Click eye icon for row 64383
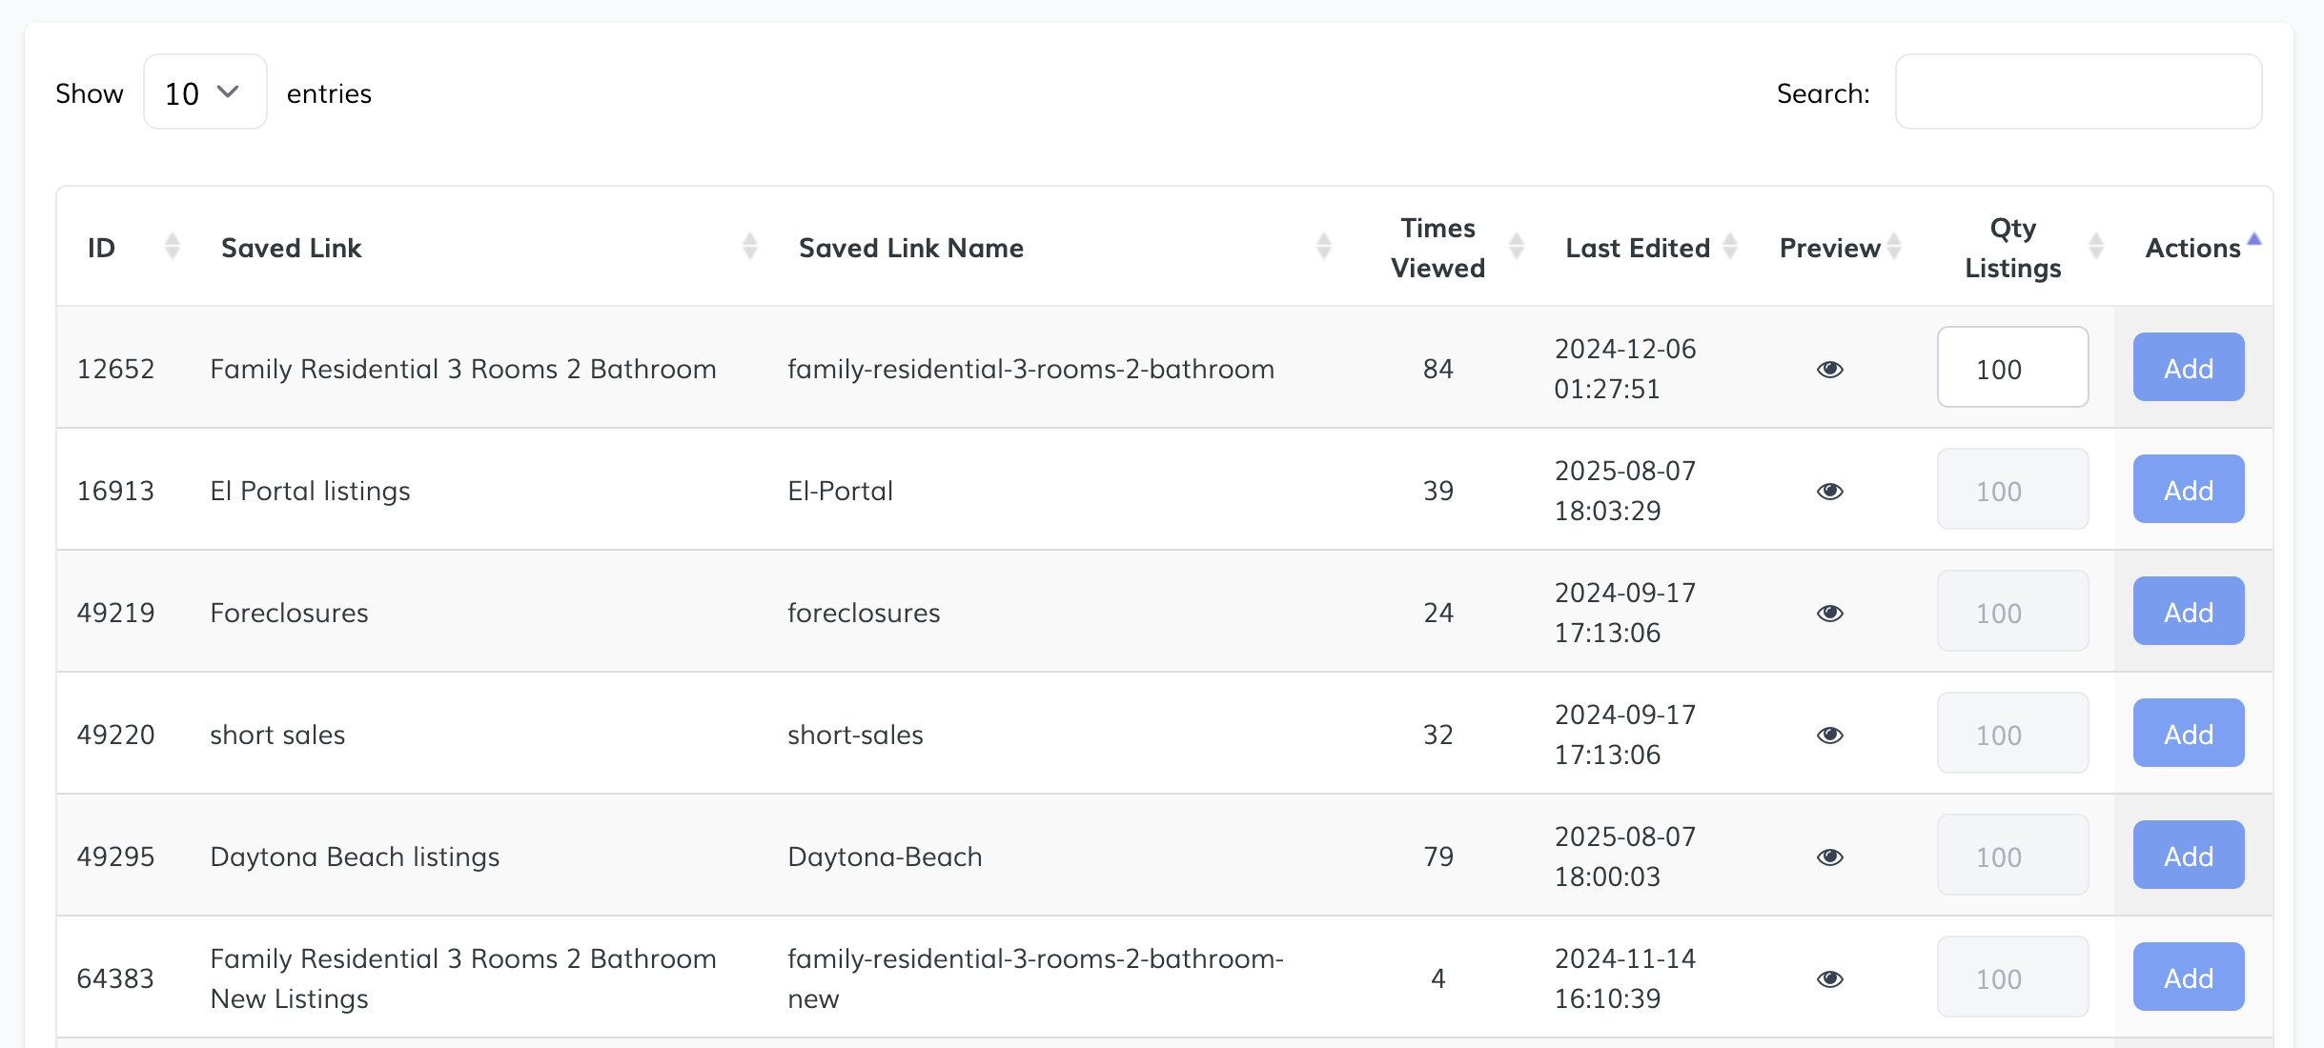The height and width of the screenshot is (1048, 2324). (x=1829, y=978)
